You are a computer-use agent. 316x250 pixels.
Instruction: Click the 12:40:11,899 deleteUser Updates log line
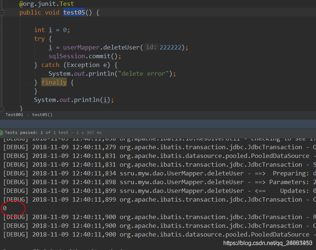tap(159, 191)
